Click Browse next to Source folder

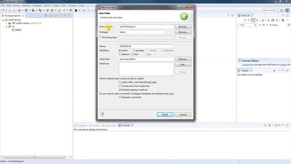click(x=183, y=26)
